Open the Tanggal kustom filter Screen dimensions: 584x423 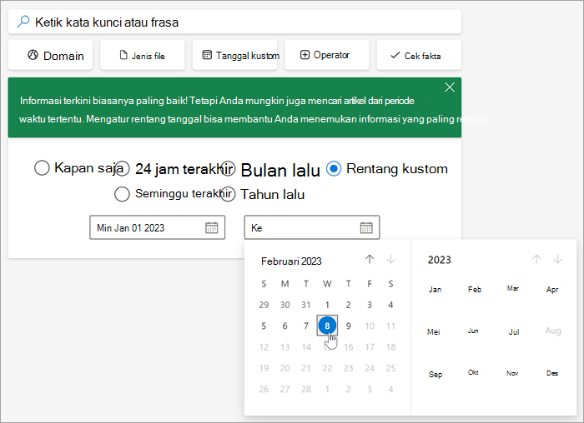tap(234, 56)
